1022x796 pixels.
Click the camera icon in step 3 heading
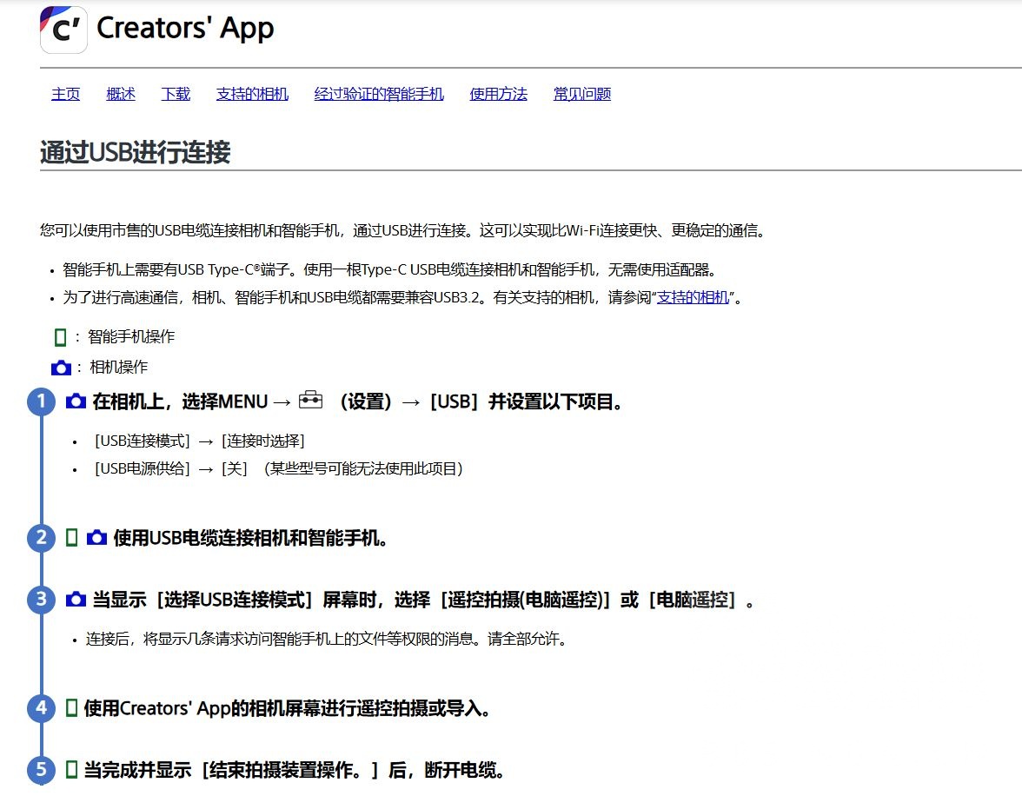[x=76, y=599]
